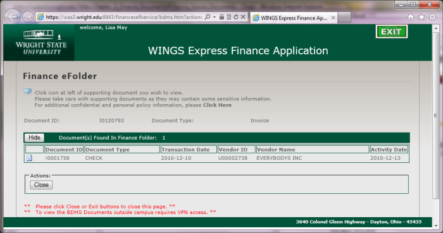443x233 pixels.
Task: Click the Transaction Date column header
Action: tap(189, 150)
